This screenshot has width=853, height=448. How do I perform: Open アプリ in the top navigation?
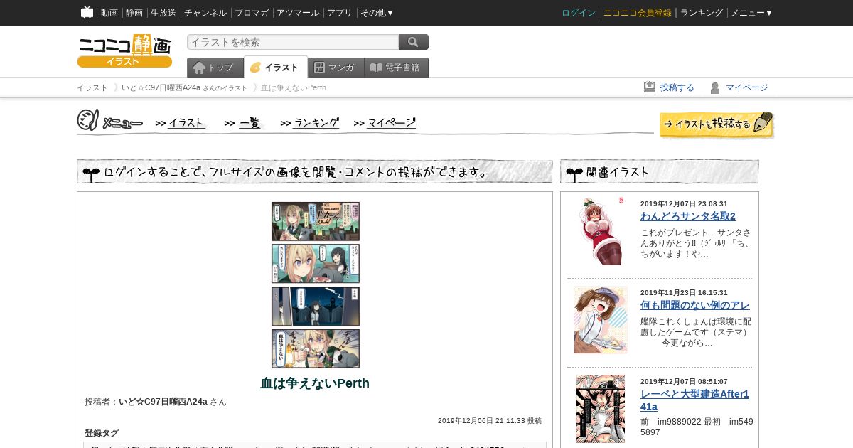(340, 13)
